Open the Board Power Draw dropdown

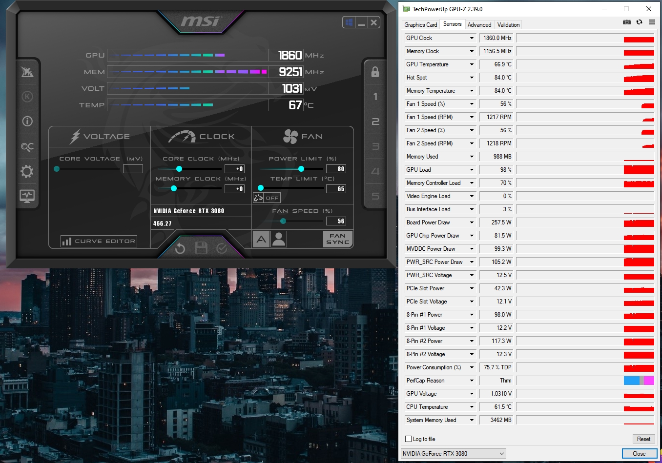click(x=472, y=222)
